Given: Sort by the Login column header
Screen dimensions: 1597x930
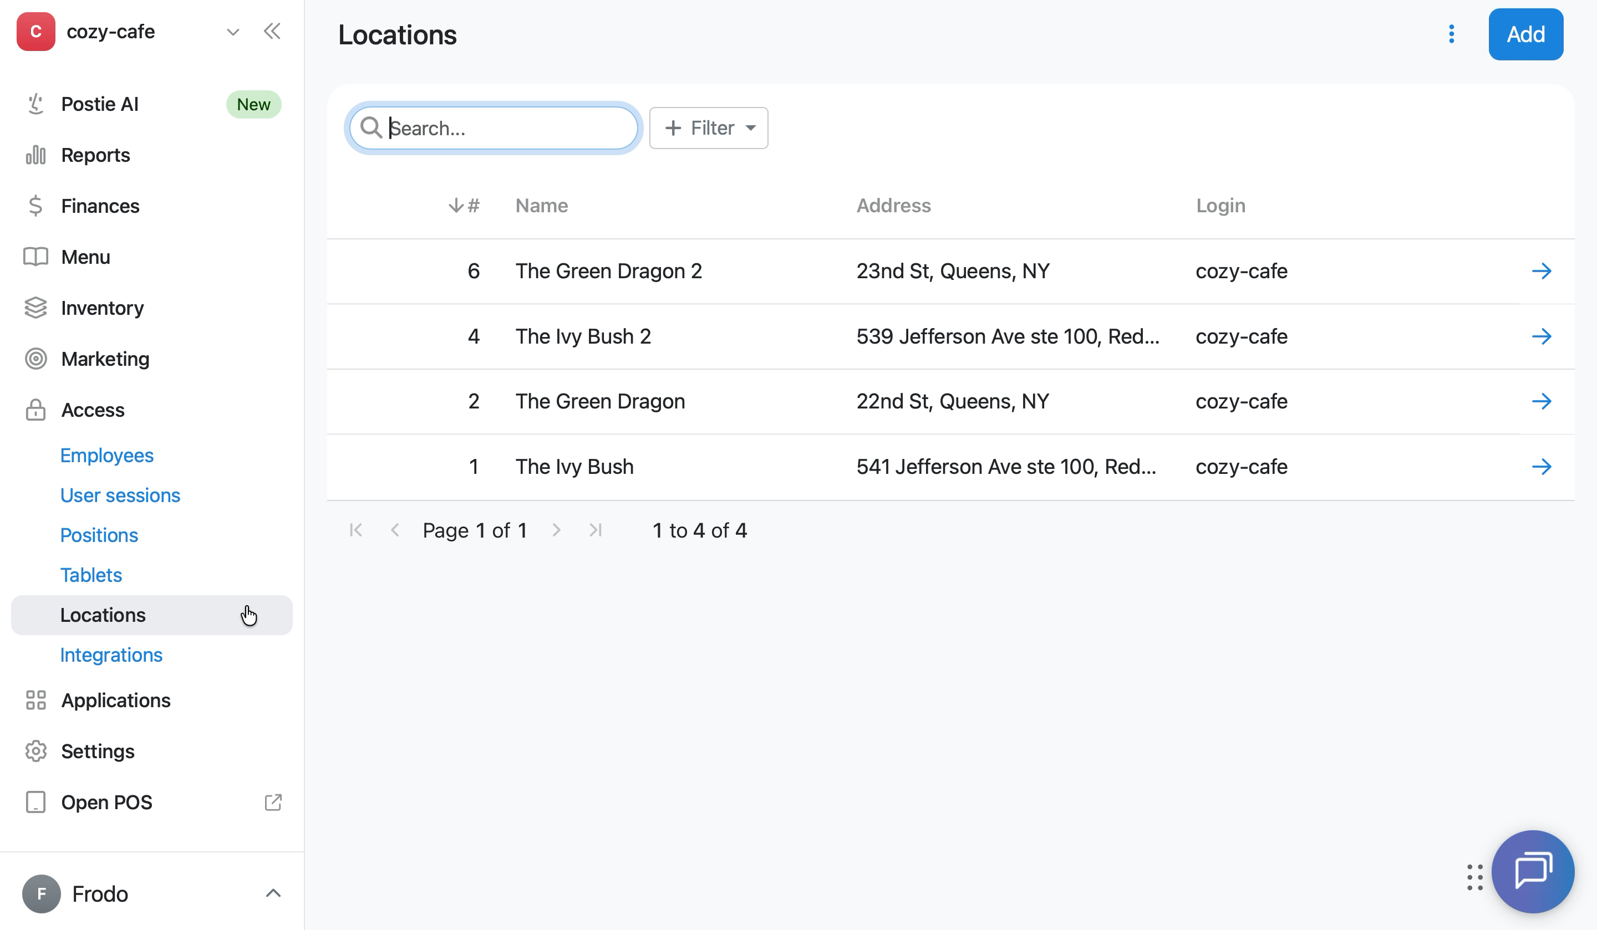Looking at the screenshot, I should pyautogui.click(x=1220, y=206).
